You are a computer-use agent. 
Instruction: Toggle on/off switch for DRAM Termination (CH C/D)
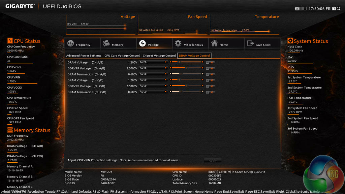[x=210, y=92]
